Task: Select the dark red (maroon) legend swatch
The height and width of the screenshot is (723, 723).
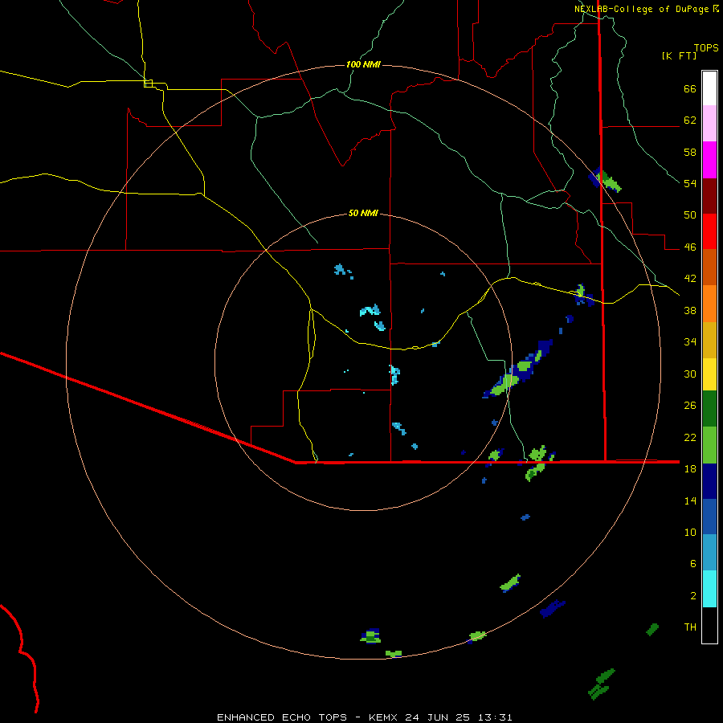Action: 709,195
